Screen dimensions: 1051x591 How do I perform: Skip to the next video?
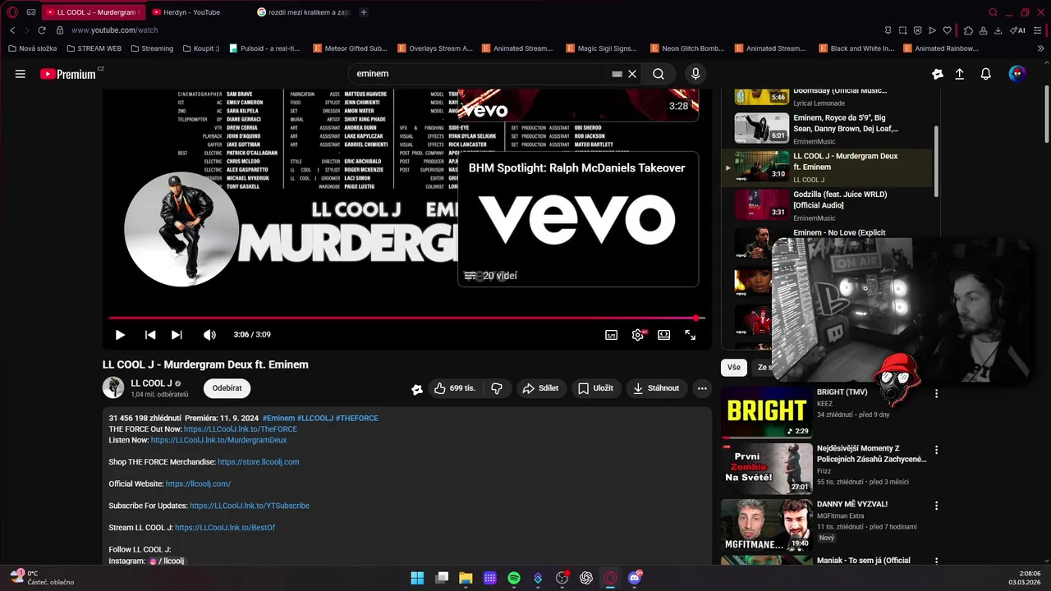[177, 335]
